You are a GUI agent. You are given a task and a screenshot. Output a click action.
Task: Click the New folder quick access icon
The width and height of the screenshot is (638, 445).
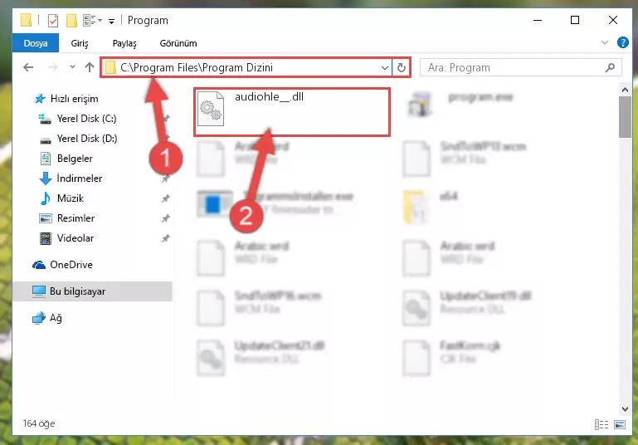(x=71, y=21)
